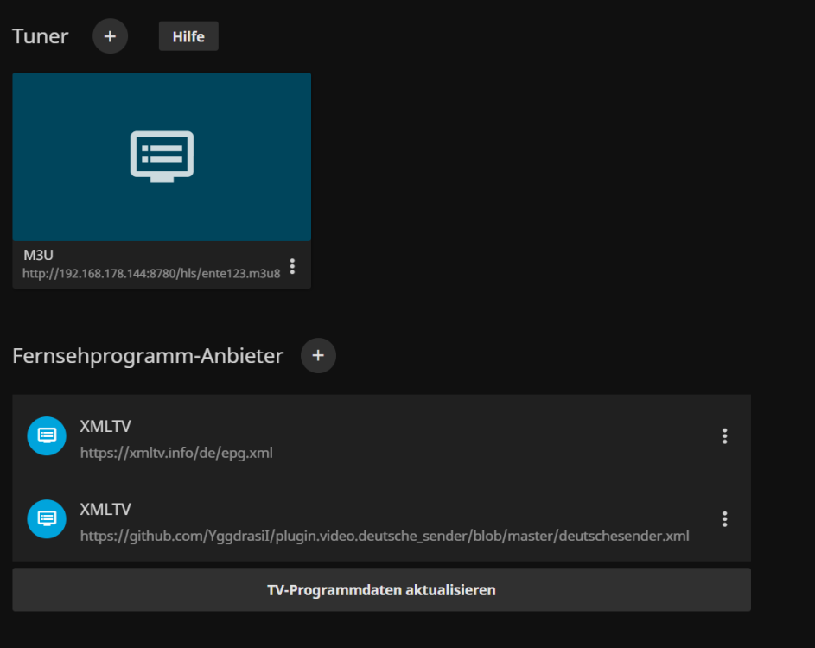Open the Hilfe help button
The height and width of the screenshot is (648, 815).
click(188, 36)
